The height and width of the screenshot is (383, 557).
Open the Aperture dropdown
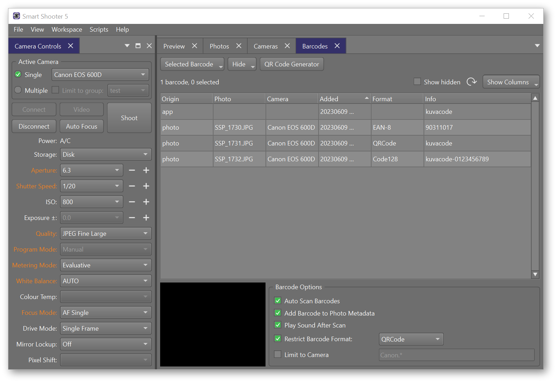(92, 170)
